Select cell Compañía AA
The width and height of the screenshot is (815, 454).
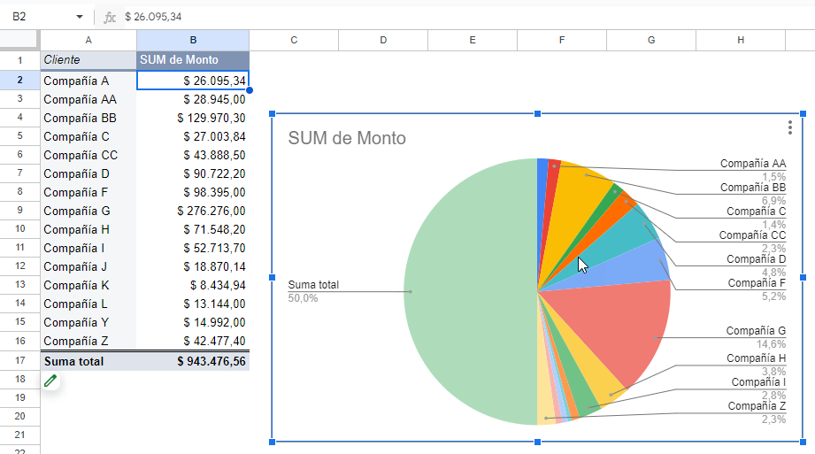88,99
